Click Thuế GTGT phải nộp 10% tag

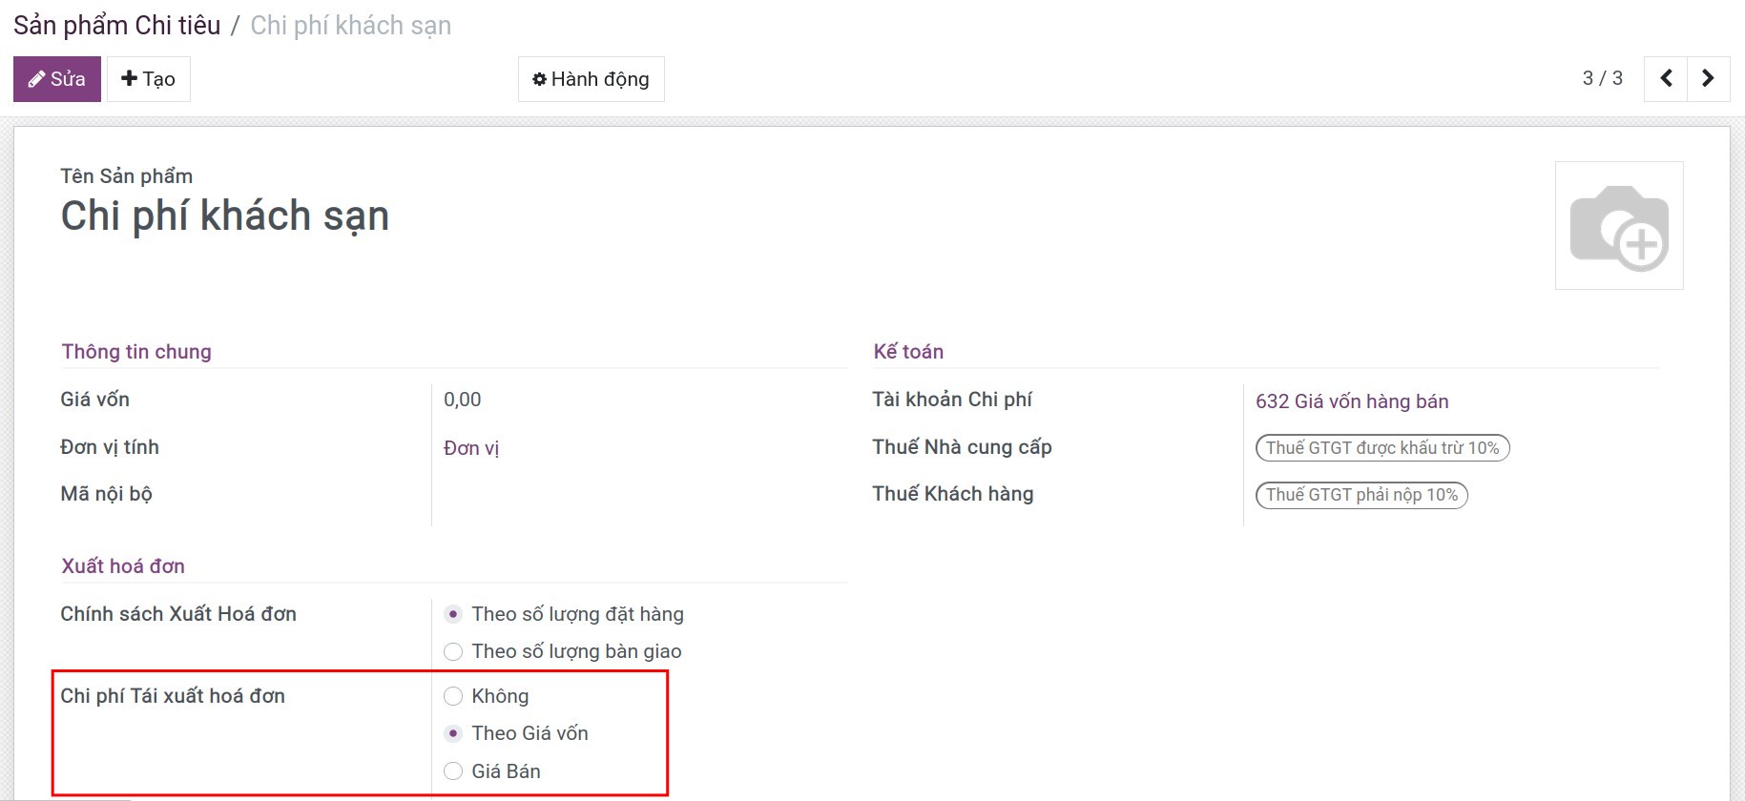tap(1361, 495)
